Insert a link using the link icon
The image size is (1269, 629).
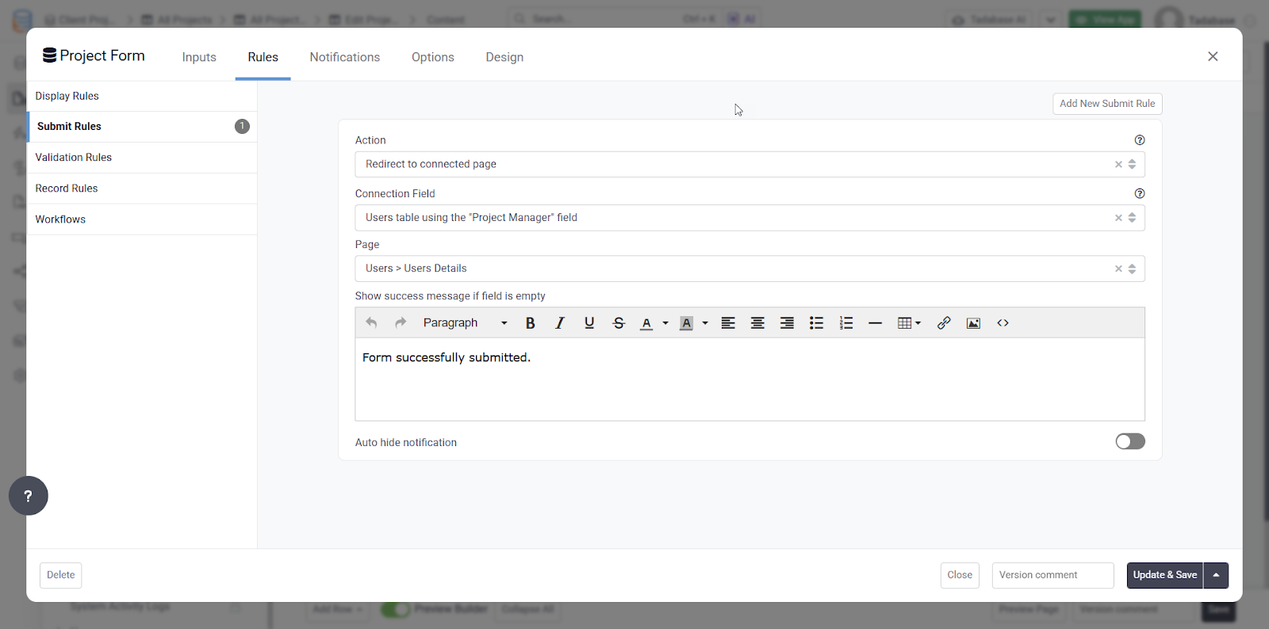click(x=944, y=323)
